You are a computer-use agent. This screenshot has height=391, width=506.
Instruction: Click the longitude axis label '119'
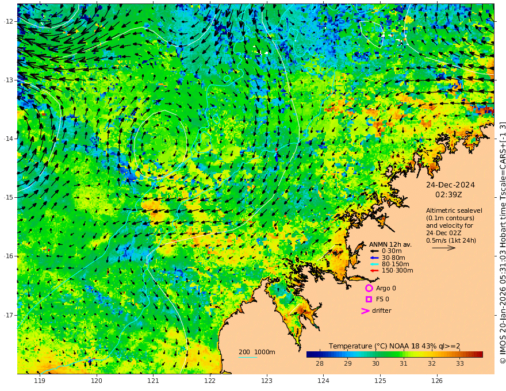tap(40, 381)
